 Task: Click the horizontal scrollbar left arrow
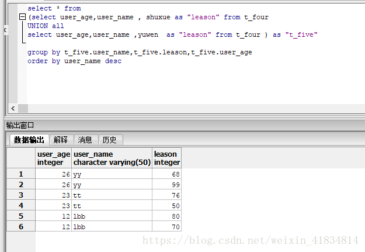click(13, 108)
